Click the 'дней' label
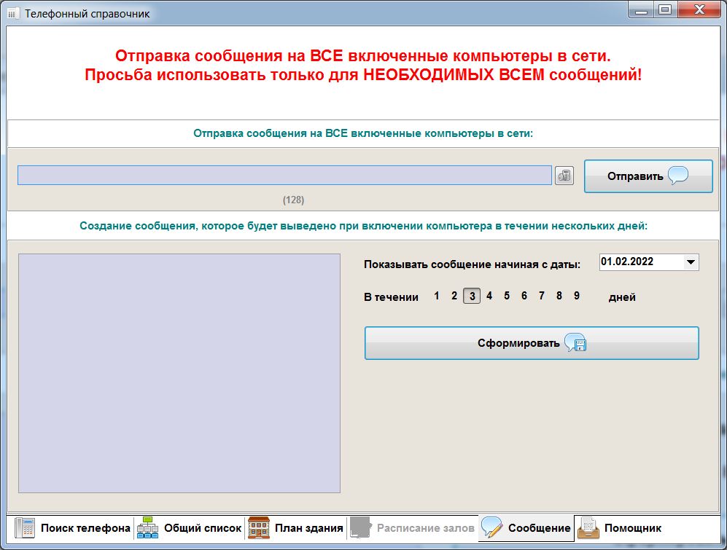The height and width of the screenshot is (550, 727). point(622,297)
